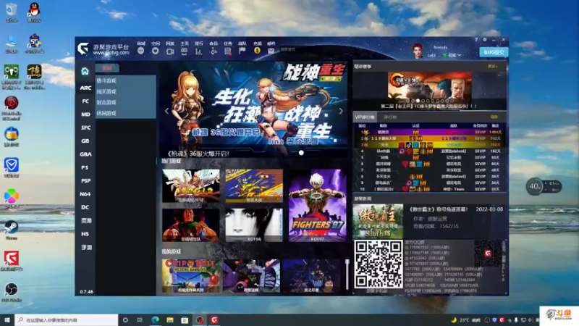Click 更多 link in 精彩赛事 panel
Screen dimensions: 579x326
point(492,67)
